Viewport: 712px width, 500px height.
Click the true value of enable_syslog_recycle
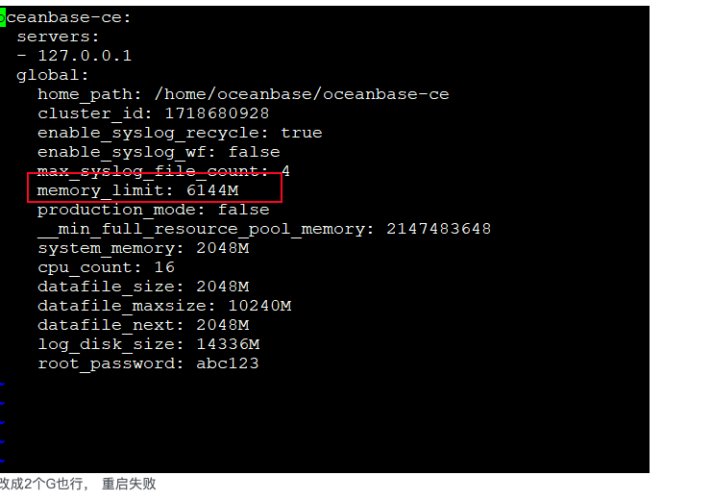tap(302, 133)
